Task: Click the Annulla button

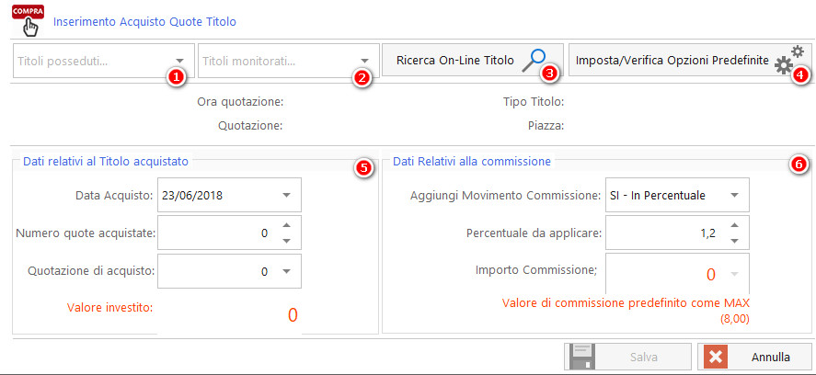Action: click(x=754, y=357)
